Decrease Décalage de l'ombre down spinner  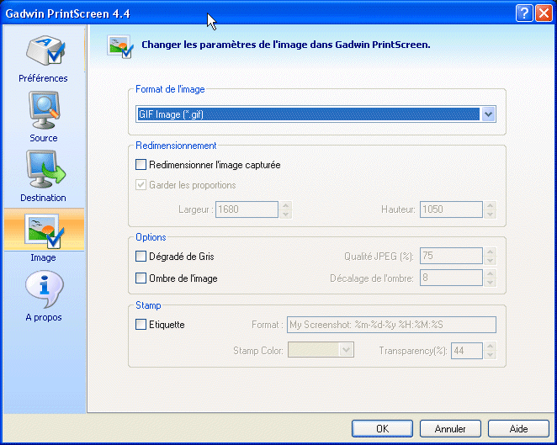coord(491,282)
